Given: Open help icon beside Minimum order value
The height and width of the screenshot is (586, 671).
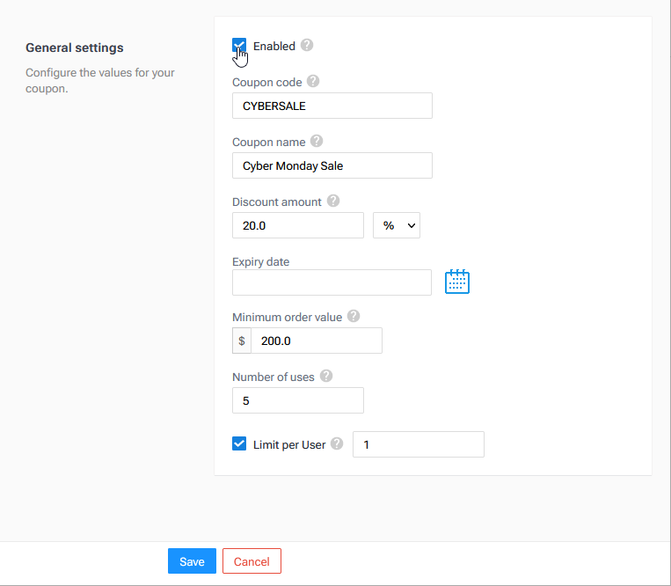Looking at the screenshot, I should click(354, 317).
